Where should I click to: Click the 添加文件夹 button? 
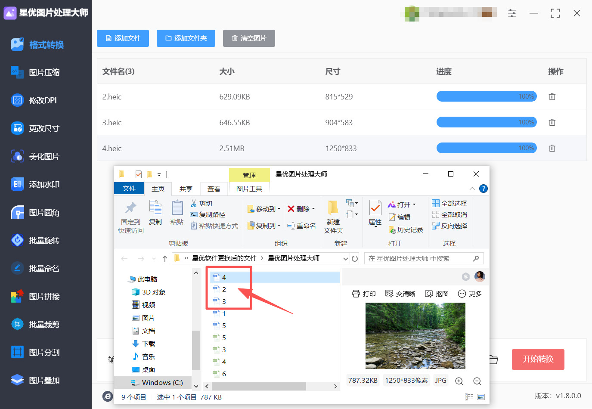(186, 38)
